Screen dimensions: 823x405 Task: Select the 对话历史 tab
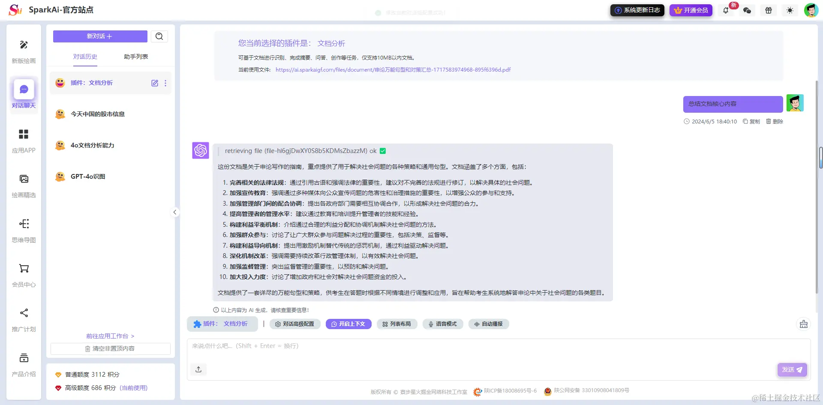click(x=85, y=56)
